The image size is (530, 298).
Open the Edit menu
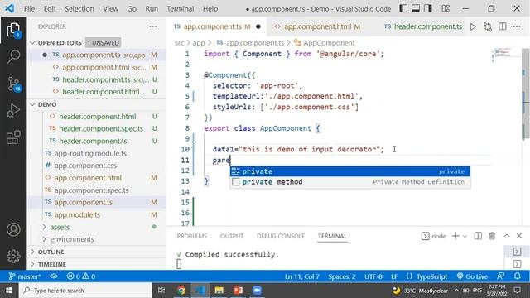pos(50,9)
